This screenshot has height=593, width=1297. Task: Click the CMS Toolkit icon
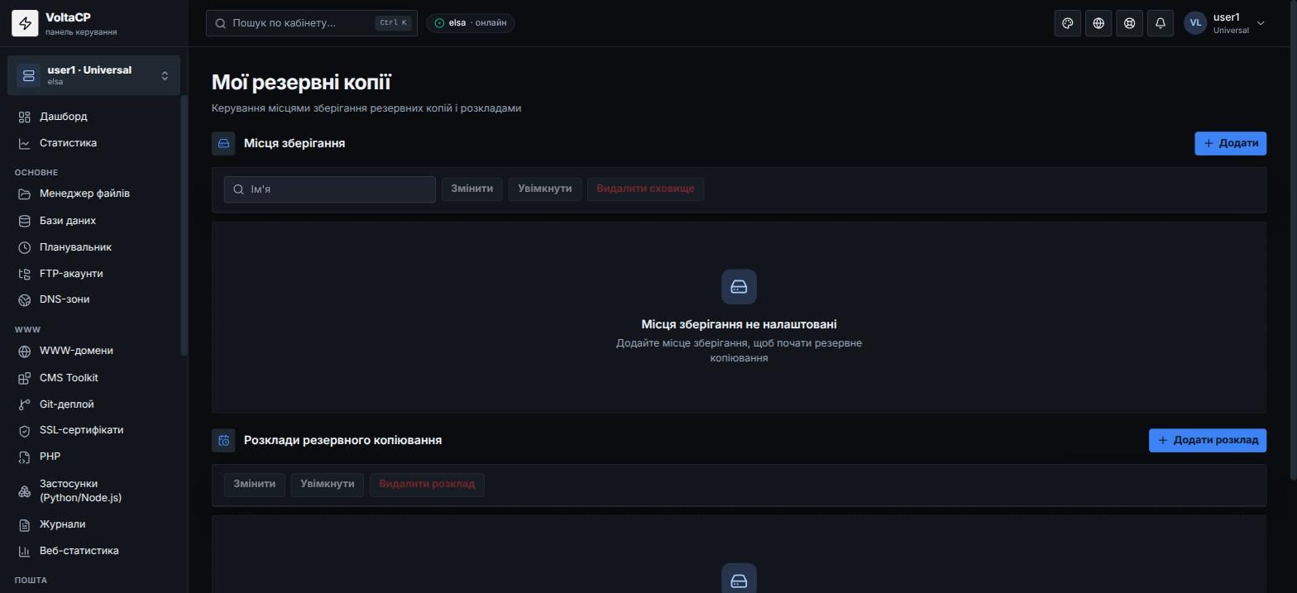(25, 378)
